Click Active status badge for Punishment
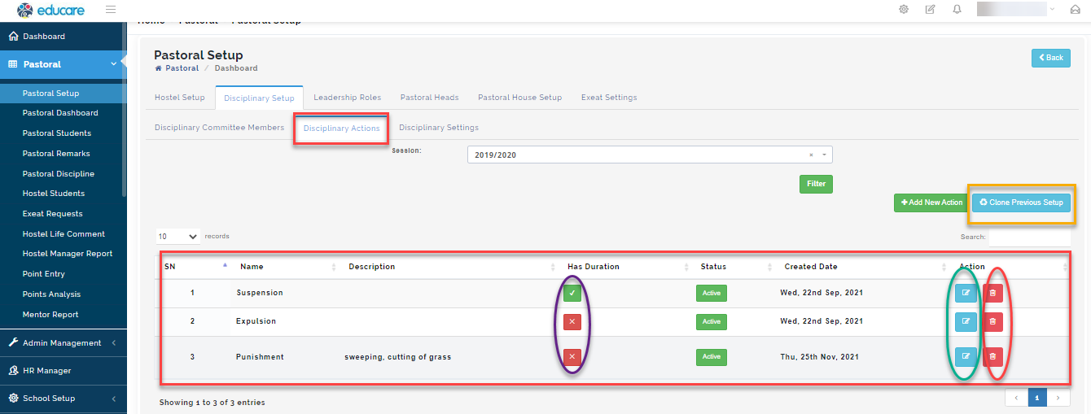The image size is (1091, 414). coord(712,356)
